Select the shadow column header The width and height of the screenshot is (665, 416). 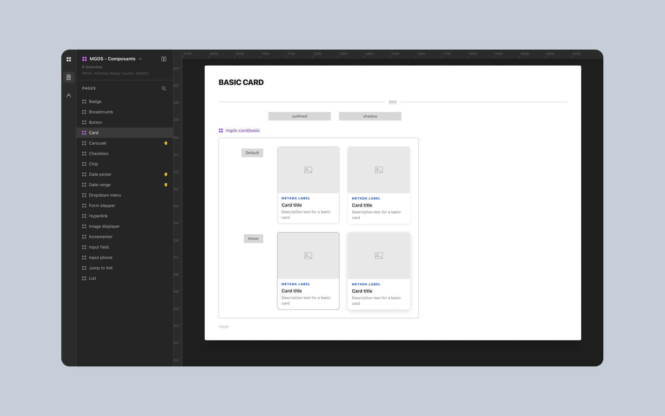[x=370, y=116]
